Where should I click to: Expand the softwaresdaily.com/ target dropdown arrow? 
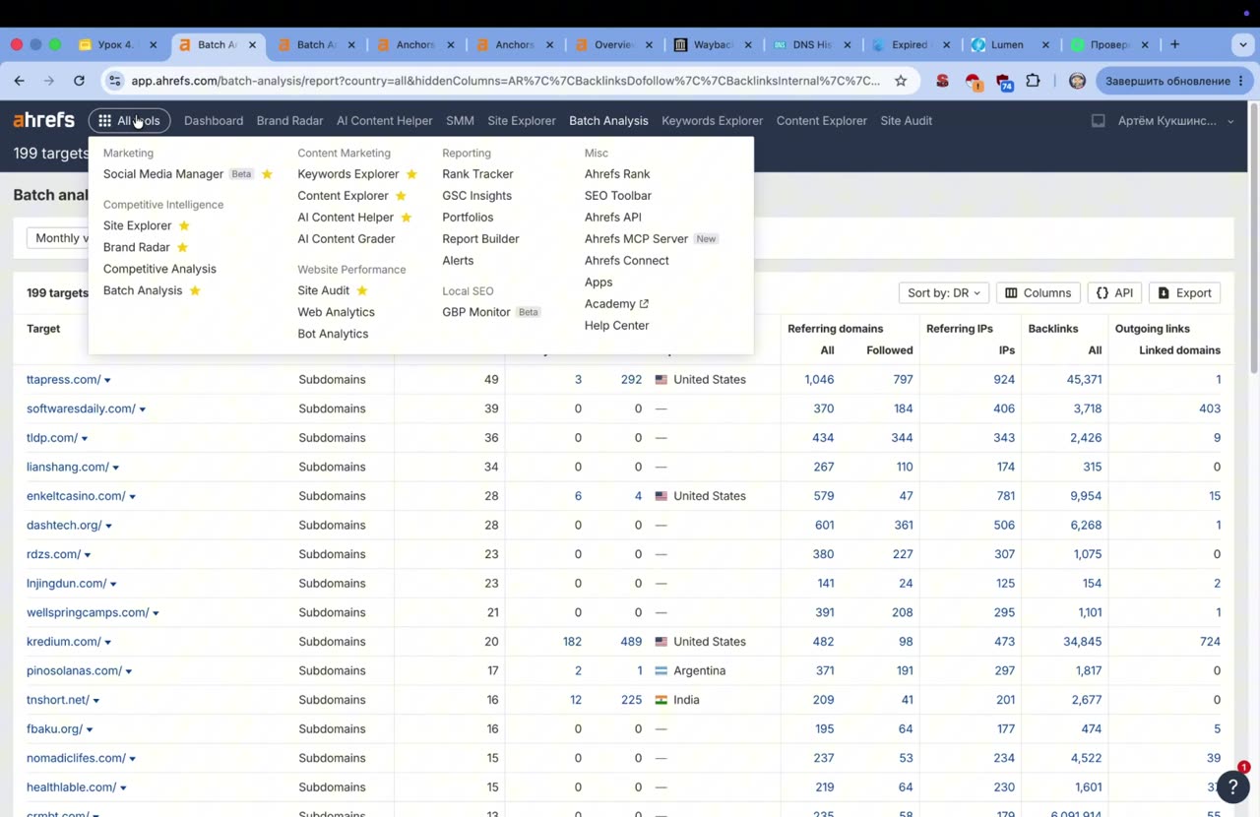click(143, 409)
